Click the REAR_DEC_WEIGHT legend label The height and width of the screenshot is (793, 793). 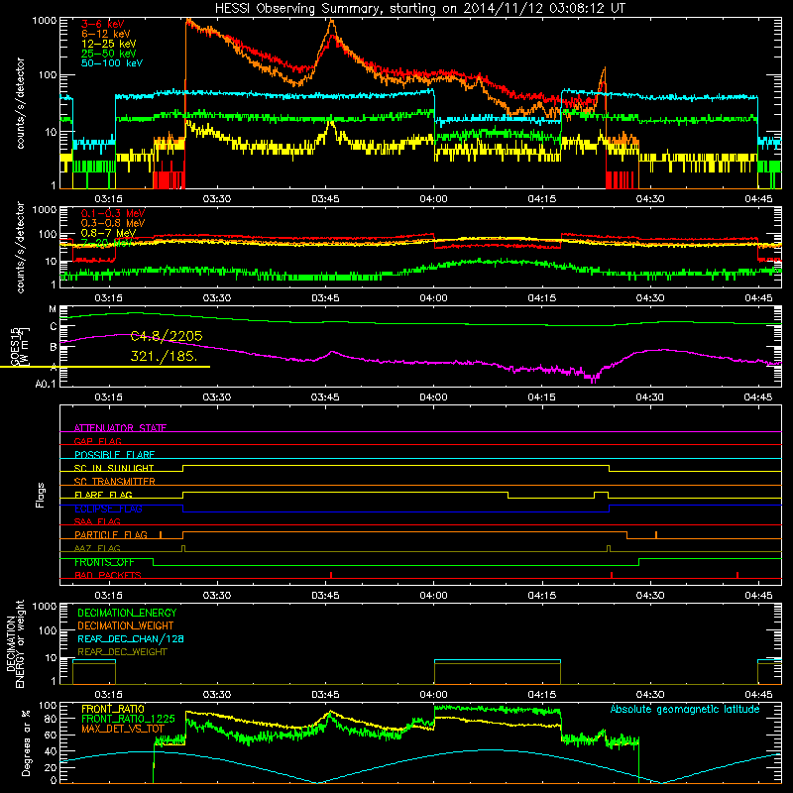click(x=122, y=652)
